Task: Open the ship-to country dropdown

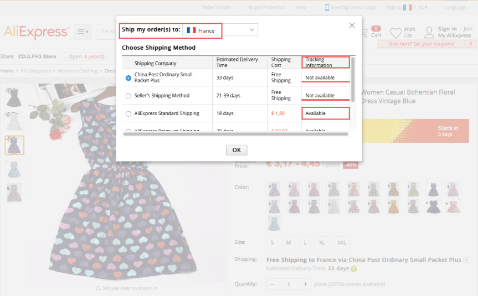Action: pos(220,30)
